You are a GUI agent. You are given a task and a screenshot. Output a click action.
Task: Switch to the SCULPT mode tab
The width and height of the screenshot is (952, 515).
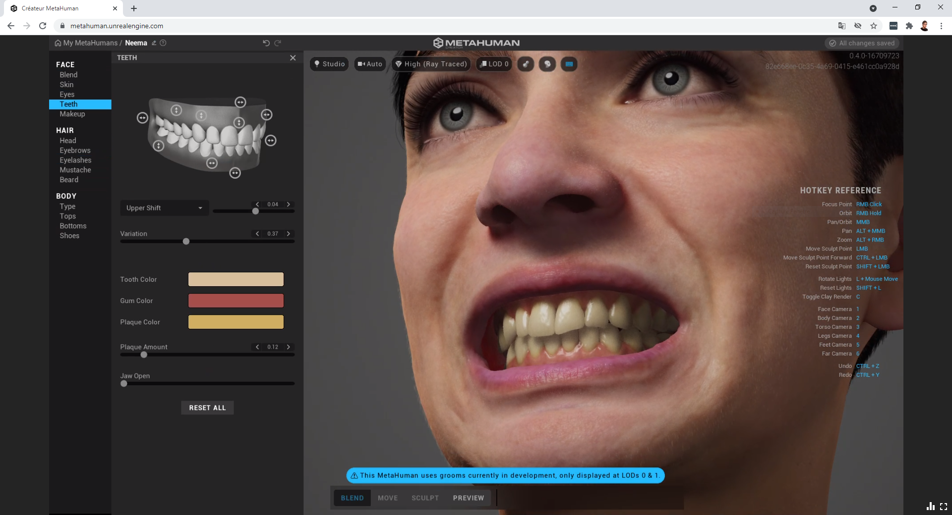point(425,498)
